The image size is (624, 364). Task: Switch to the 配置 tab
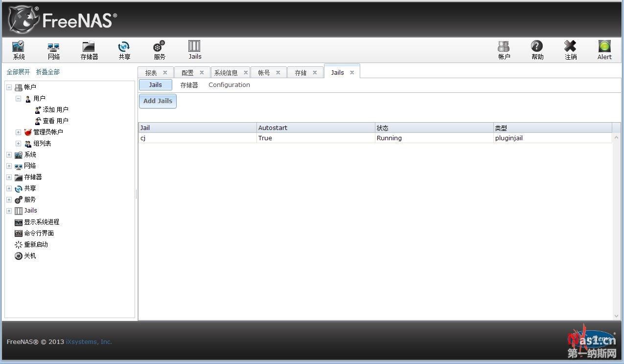tap(187, 73)
